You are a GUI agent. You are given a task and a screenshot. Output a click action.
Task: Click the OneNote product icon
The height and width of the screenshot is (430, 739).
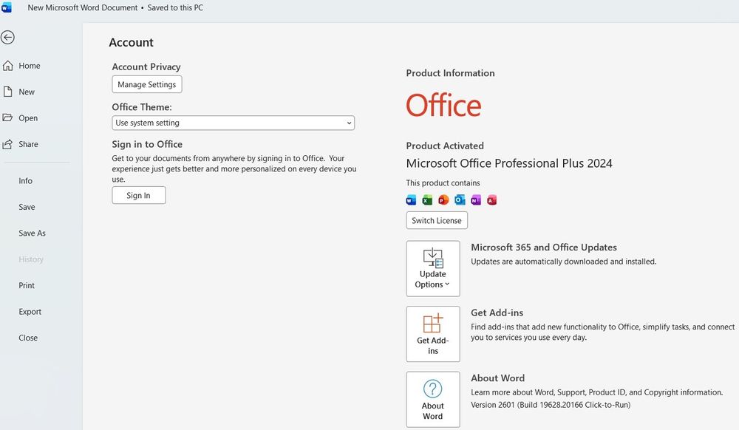476,200
